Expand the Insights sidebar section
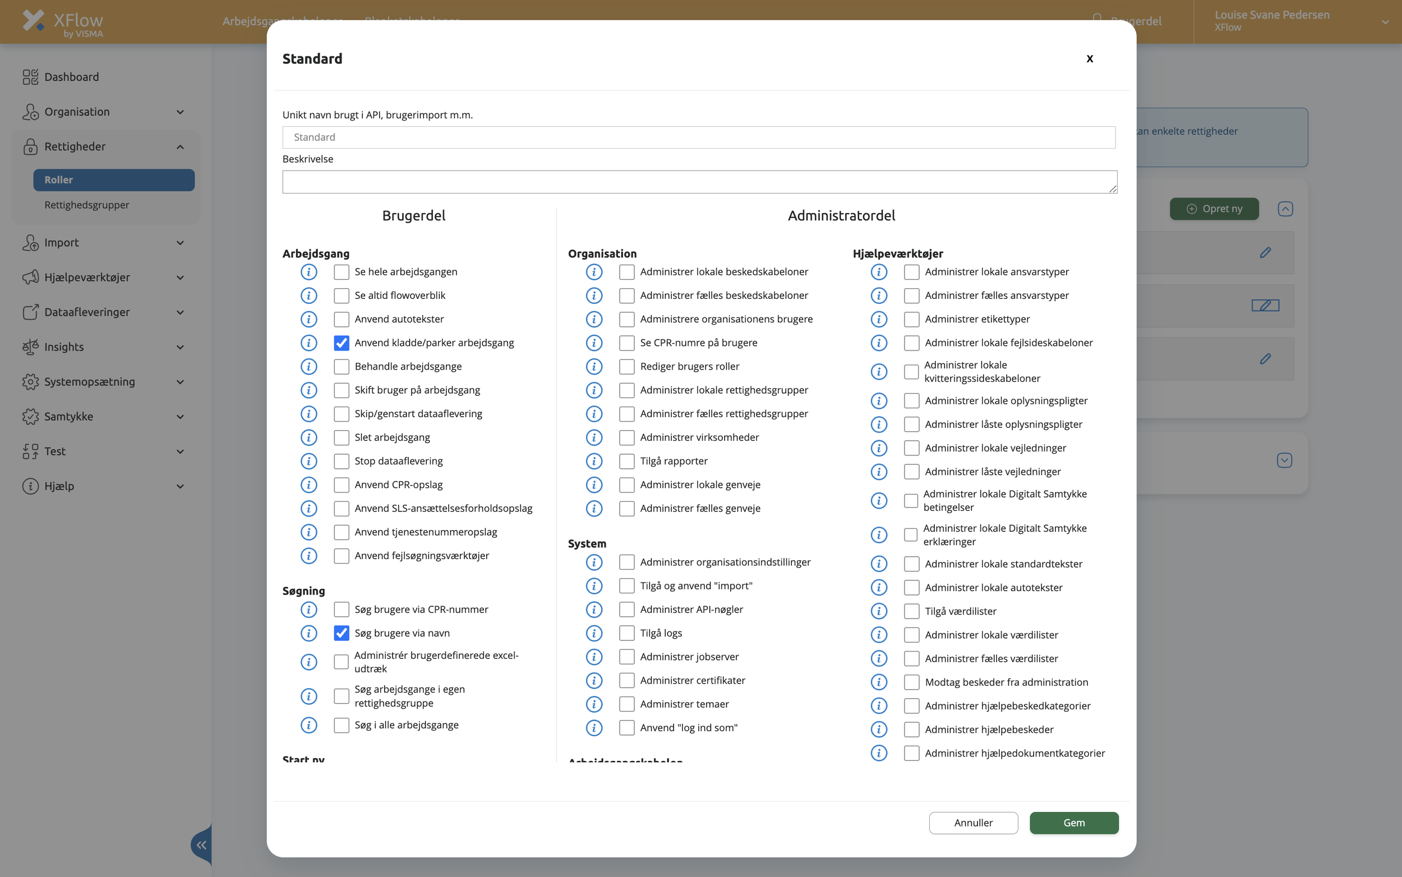 (x=181, y=347)
